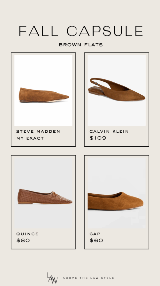Screen dimensions: 160x286
Task: Click the $60 price text
Action: pyautogui.click(x=96, y=240)
